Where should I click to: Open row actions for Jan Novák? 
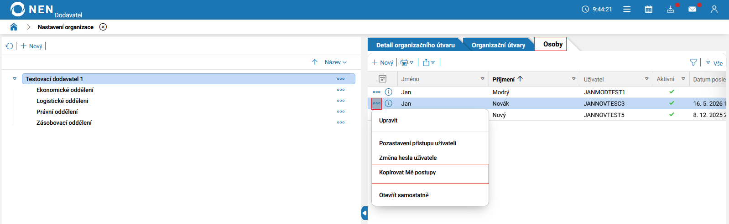376,103
